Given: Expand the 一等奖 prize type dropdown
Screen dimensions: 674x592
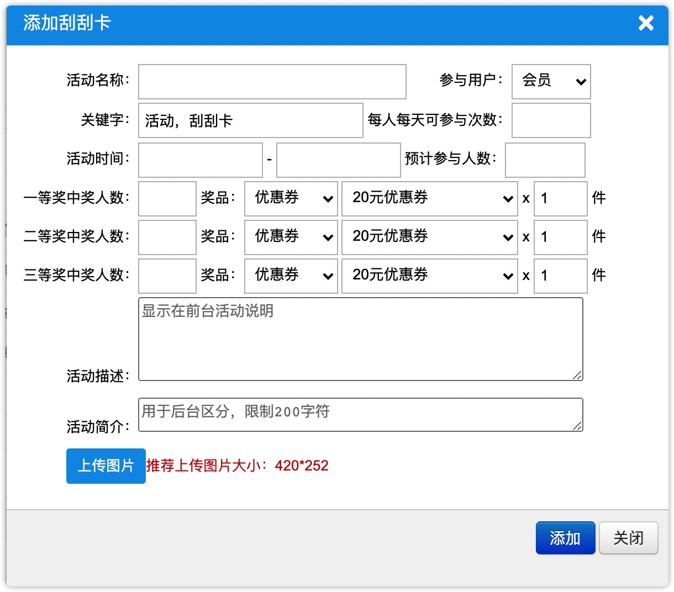Looking at the screenshot, I should point(291,199).
